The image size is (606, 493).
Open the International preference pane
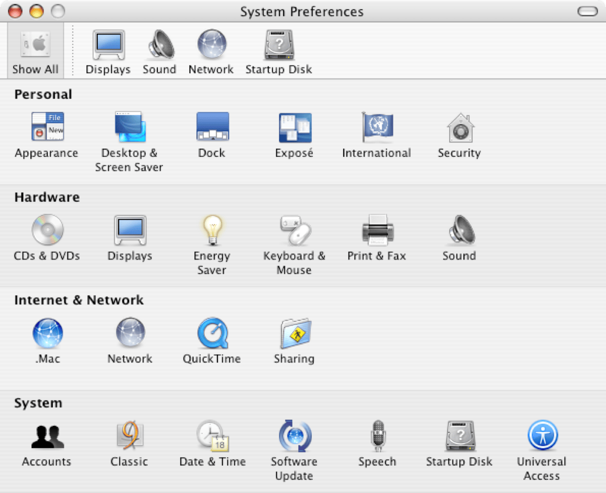point(376,135)
